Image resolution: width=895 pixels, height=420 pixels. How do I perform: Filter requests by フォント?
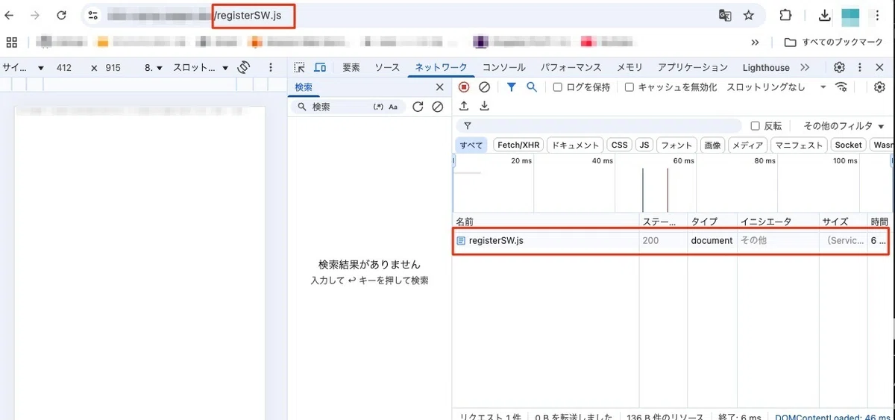point(676,145)
